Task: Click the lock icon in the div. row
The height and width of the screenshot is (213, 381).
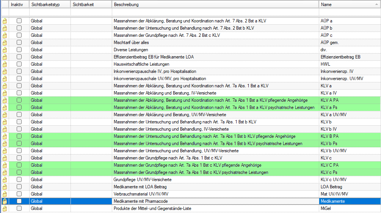Action: coord(5,50)
